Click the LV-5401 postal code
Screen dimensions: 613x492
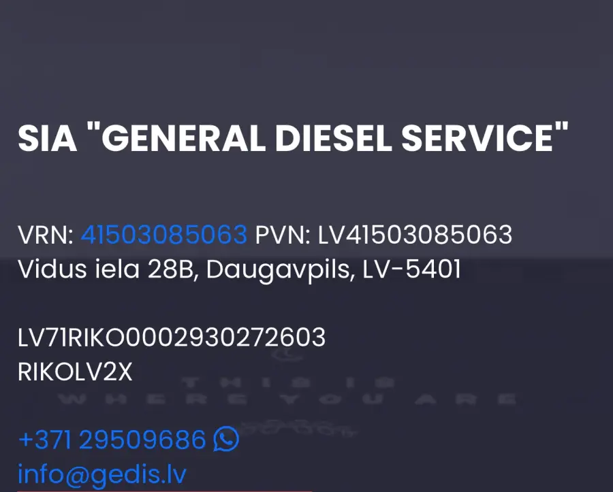click(x=412, y=269)
